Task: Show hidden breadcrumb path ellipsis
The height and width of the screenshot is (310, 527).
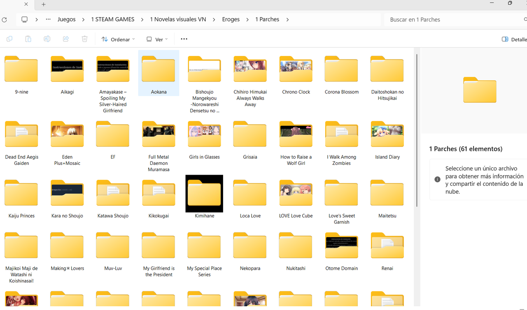Action: tap(49, 19)
